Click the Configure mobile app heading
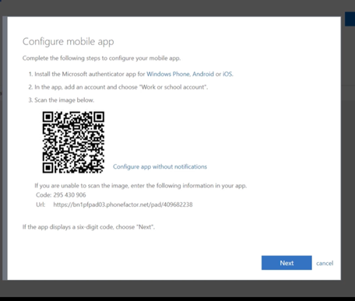355x301 pixels. [69, 42]
